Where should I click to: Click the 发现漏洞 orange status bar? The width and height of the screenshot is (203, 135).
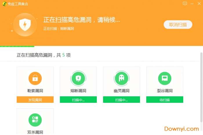point(35,100)
